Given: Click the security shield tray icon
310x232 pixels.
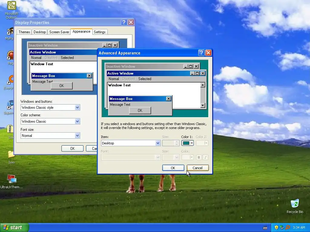Looking at the screenshot, I should (276, 227).
